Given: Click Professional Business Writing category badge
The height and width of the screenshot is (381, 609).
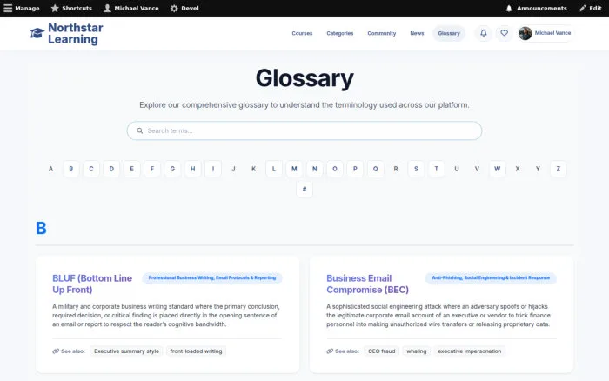Looking at the screenshot, I should [212, 277].
